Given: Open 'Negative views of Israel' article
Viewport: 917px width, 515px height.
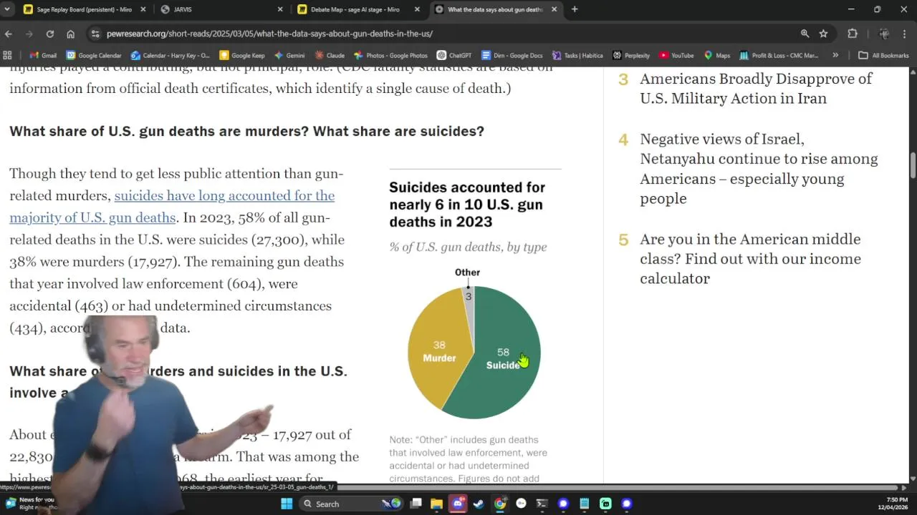Looking at the screenshot, I should tap(759, 169).
